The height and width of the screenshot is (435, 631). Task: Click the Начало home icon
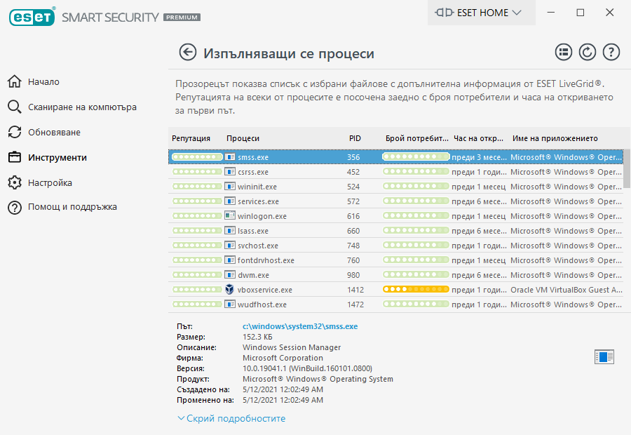[x=15, y=81]
